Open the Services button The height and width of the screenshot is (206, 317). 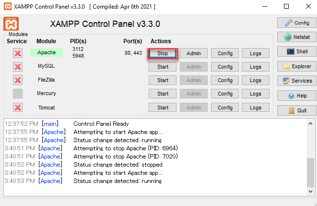click(x=297, y=81)
